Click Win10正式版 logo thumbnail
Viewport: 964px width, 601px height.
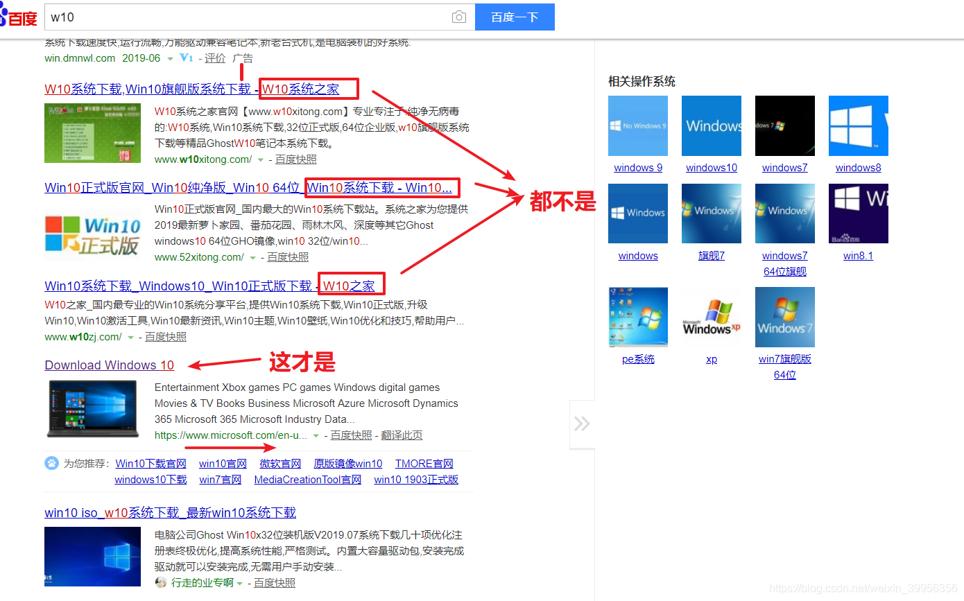pyautogui.click(x=92, y=234)
